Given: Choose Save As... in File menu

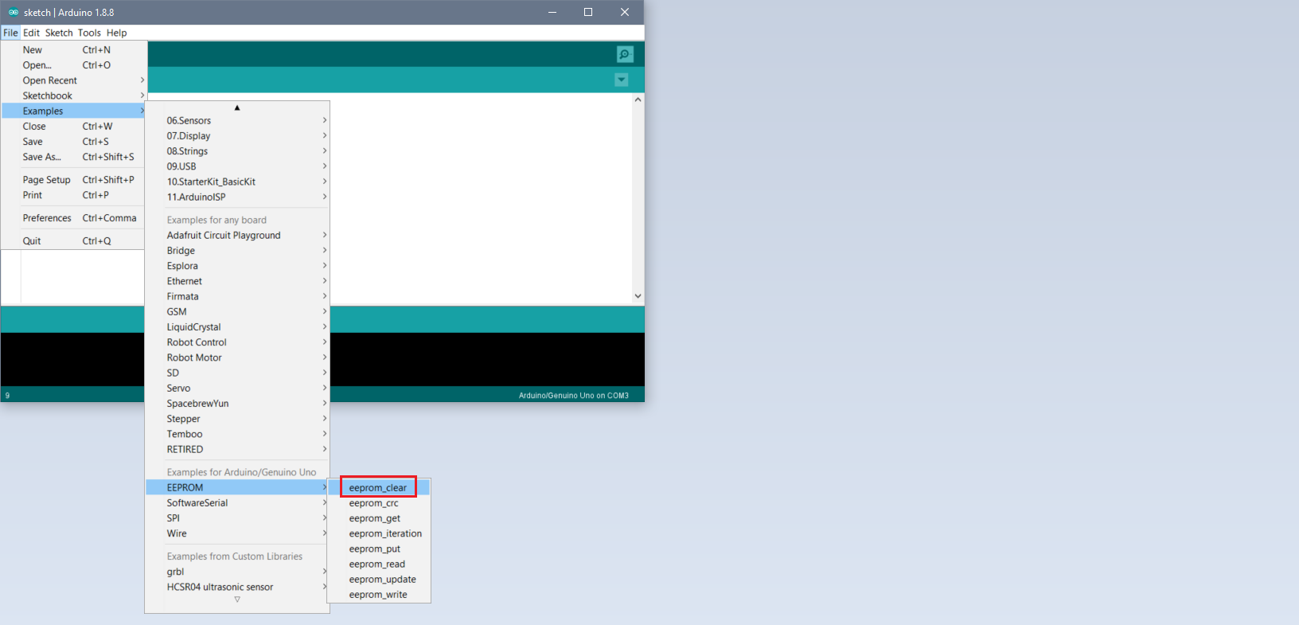Looking at the screenshot, I should pos(74,157).
